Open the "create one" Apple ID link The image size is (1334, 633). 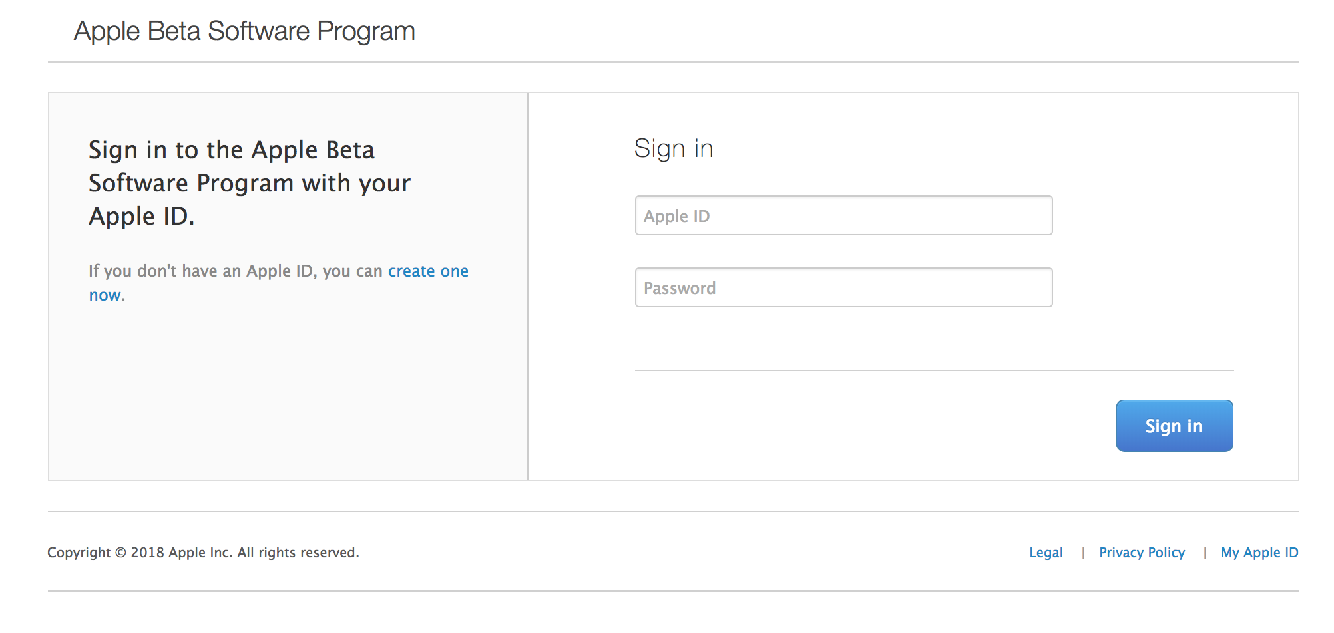point(428,271)
